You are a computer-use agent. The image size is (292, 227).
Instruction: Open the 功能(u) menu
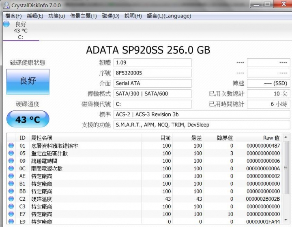coord(57,16)
